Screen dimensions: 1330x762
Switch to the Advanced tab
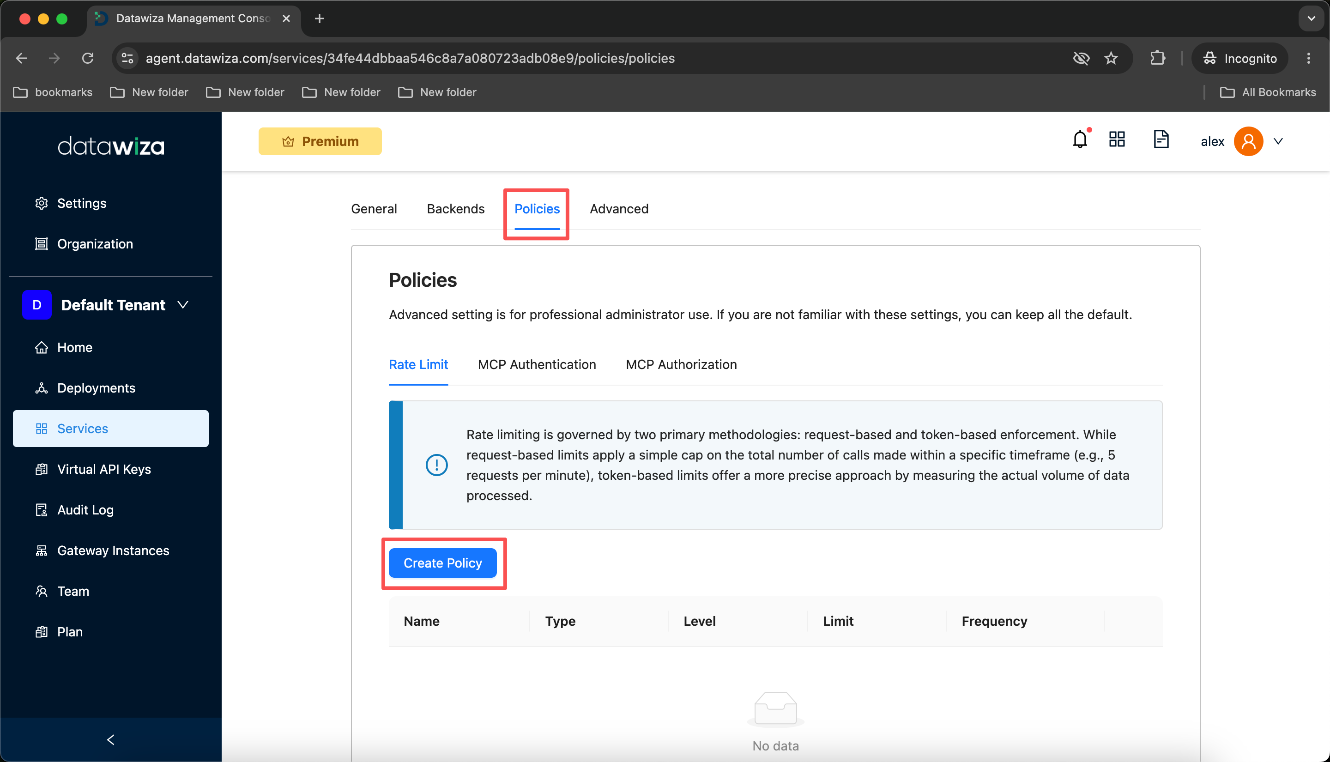coord(619,209)
